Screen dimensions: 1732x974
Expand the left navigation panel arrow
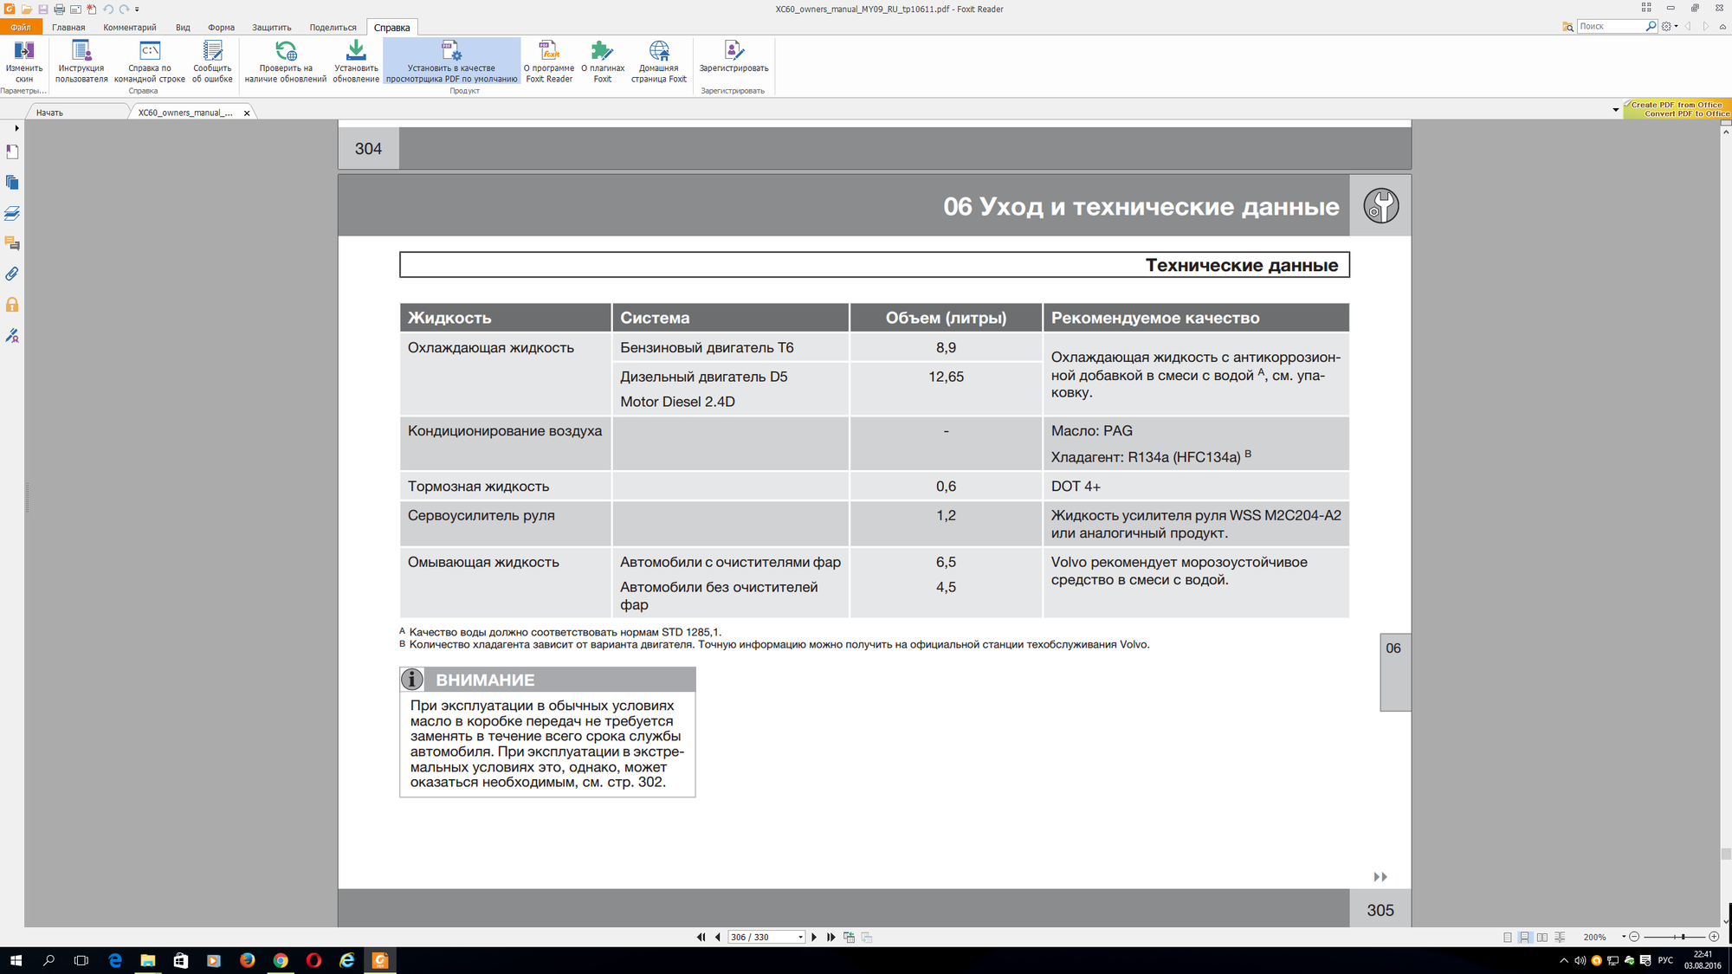pos(16,128)
